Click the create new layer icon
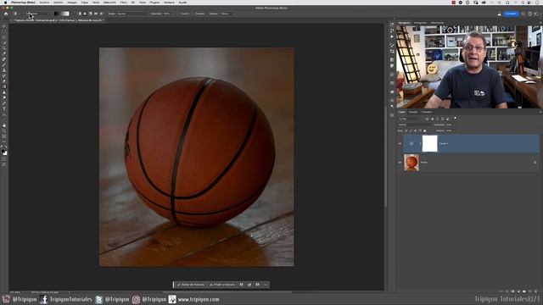Screen dimensions: 543x305 point(529,291)
